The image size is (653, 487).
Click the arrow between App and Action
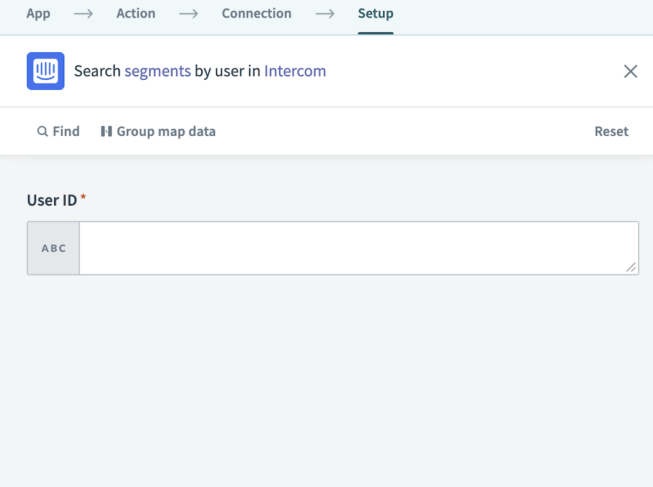point(83,13)
